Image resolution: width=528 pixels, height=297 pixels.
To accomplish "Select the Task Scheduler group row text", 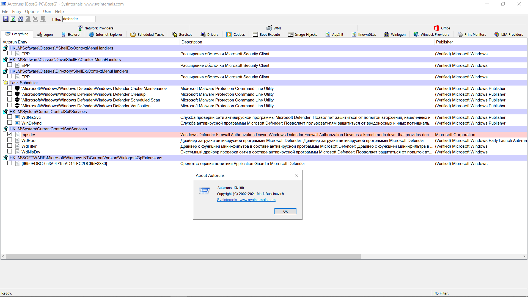I will coord(24,83).
